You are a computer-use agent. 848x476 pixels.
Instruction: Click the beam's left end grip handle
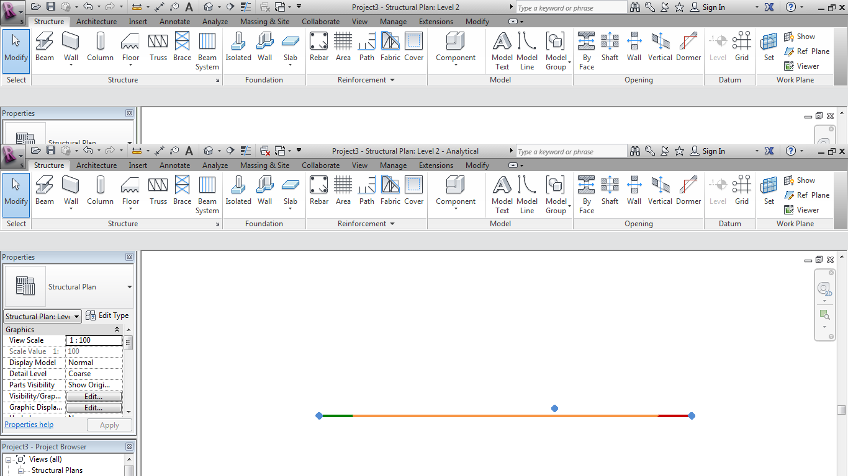click(319, 416)
